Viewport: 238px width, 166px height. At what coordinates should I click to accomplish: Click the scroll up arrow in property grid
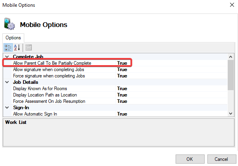pos(231,57)
